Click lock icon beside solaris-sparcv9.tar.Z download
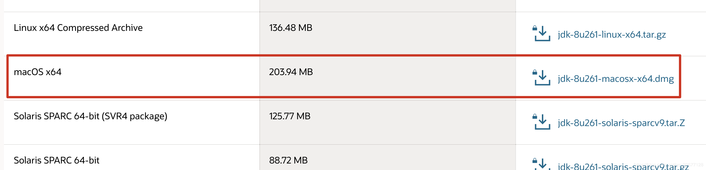 535,116
